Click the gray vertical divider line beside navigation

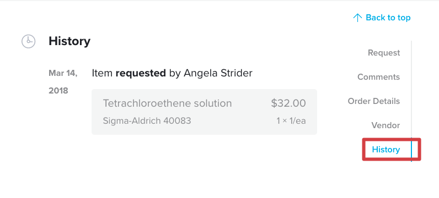411,89
